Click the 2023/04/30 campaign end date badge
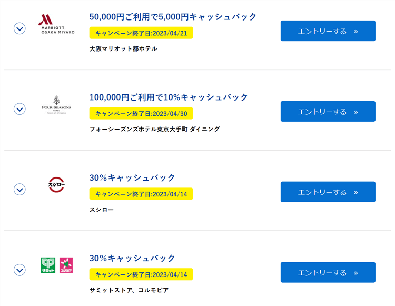Viewport: 395px width, 306px height. click(x=141, y=113)
